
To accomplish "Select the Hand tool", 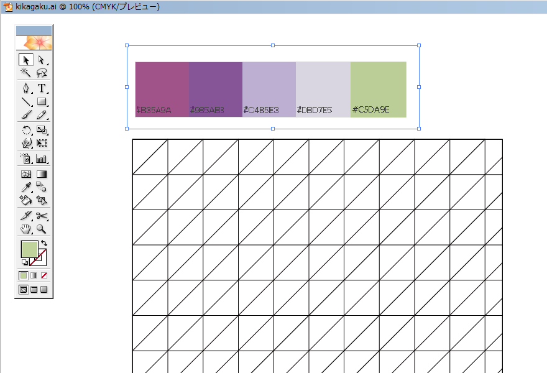I will 26,229.
